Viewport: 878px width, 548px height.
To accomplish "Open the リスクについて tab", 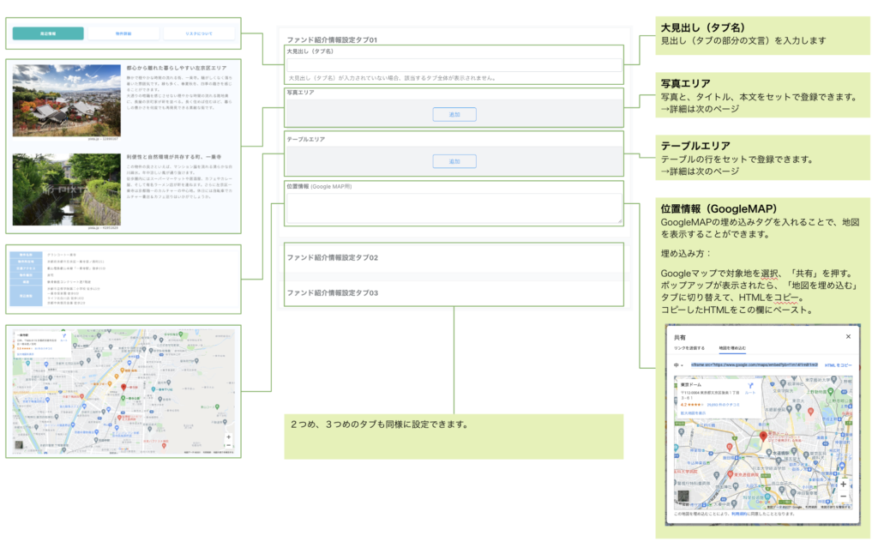I will click(198, 33).
